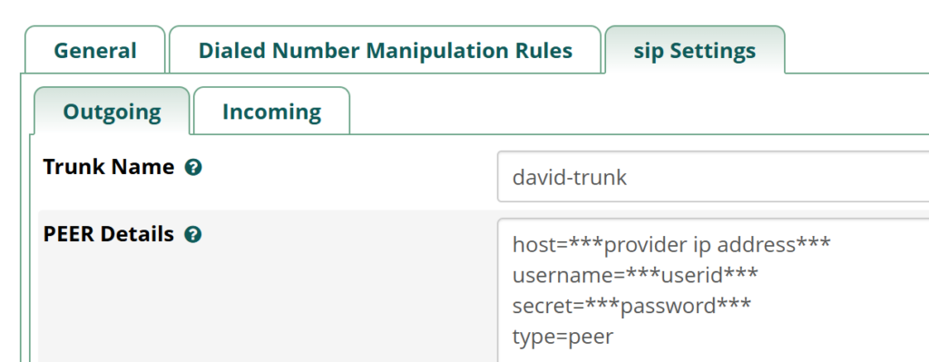The width and height of the screenshot is (929, 362).
Task: Click the secret=***password*** line
Action: [x=631, y=306]
